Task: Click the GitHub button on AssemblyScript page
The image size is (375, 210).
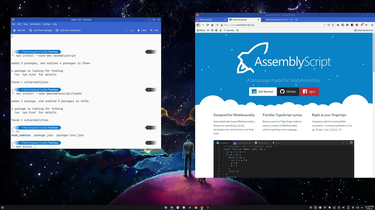Action: [288, 92]
